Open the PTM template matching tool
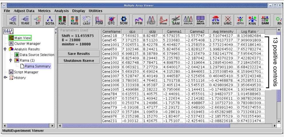284x137 pixels. [139, 20]
